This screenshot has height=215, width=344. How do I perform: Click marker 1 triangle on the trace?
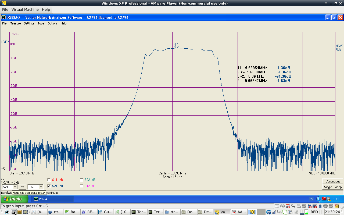coord(178,47)
